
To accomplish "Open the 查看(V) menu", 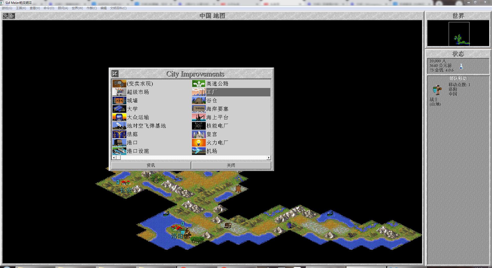I will (35, 8).
